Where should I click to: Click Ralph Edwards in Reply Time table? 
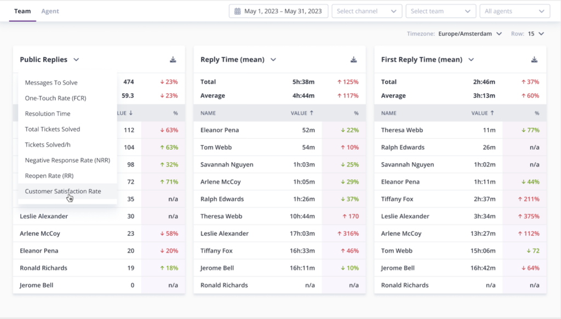pyautogui.click(x=222, y=199)
